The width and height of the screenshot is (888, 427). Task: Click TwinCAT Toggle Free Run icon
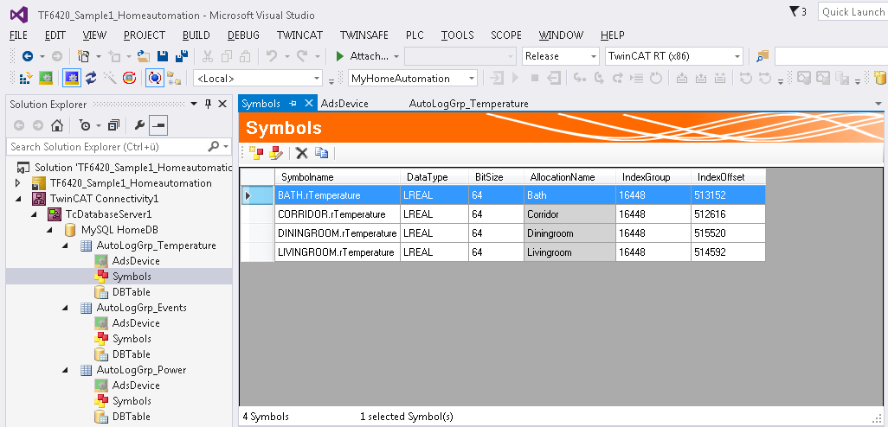pyautogui.click(x=129, y=78)
